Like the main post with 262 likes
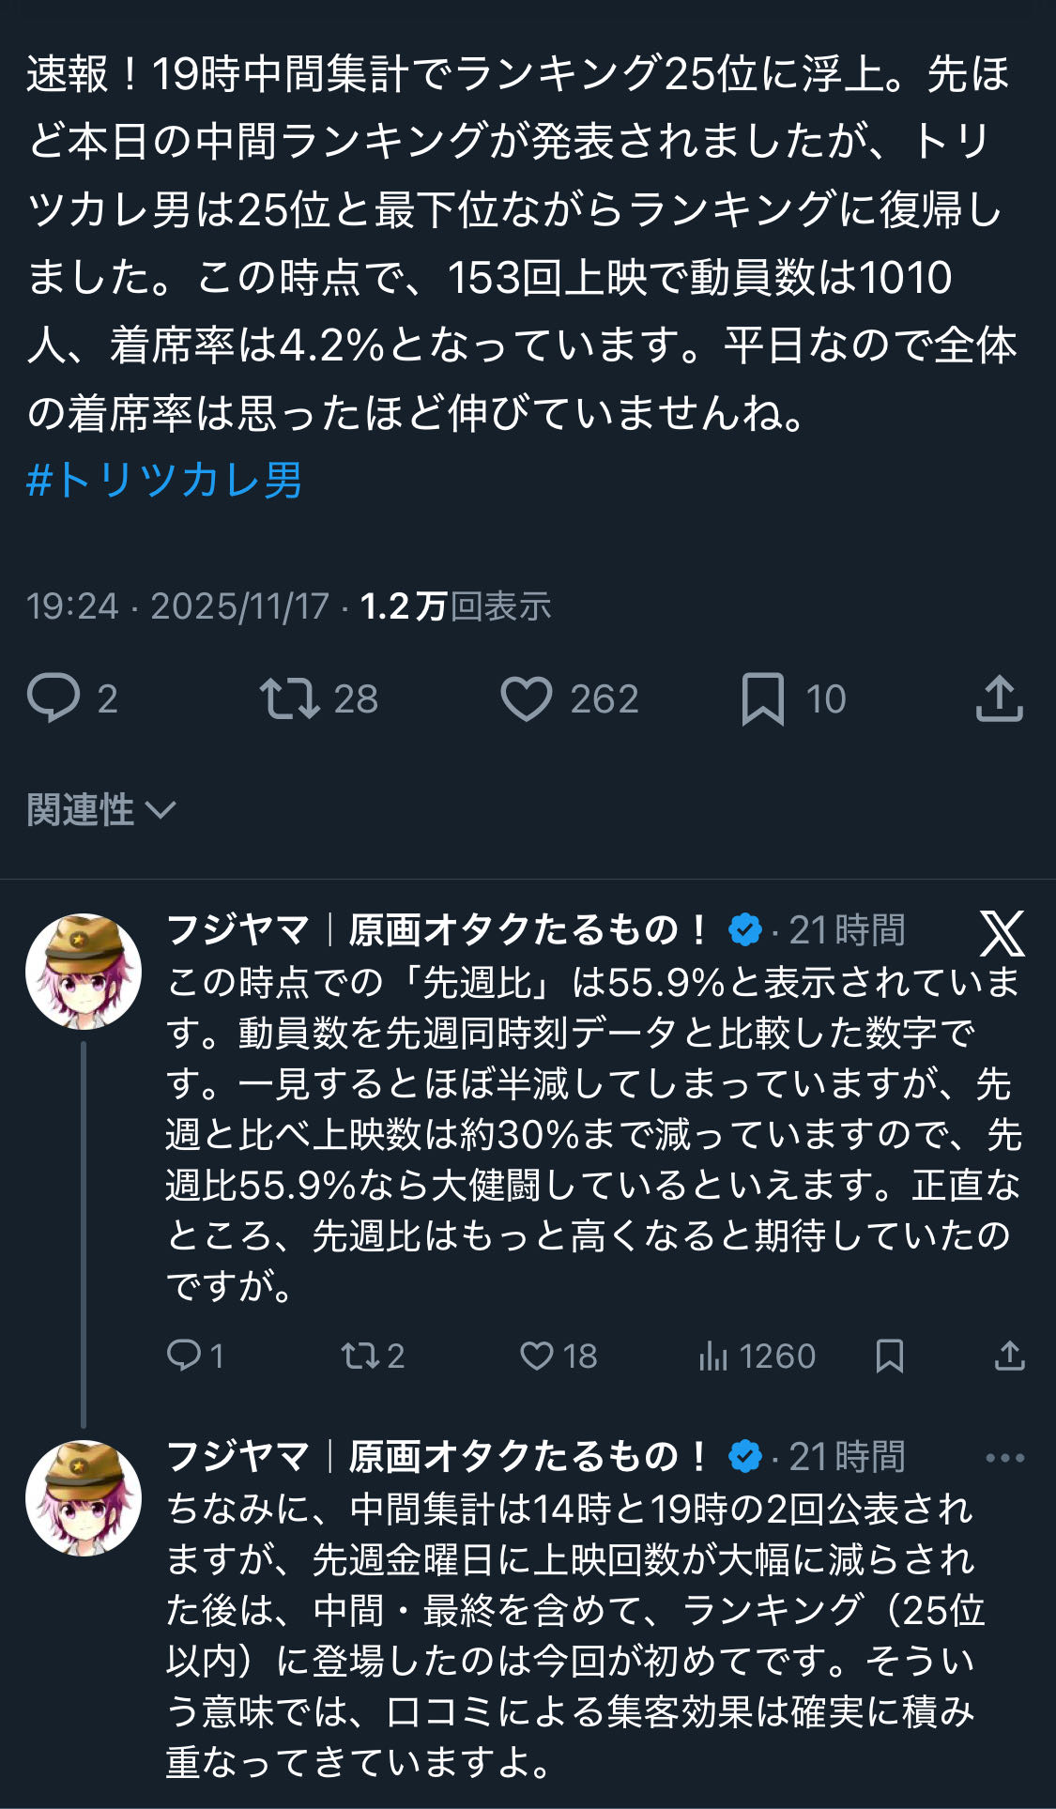The width and height of the screenshot is (1056, 1809). (527, 699)
